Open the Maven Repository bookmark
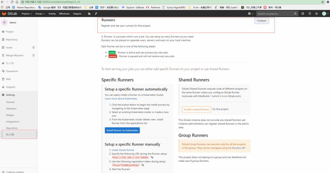The image size is (330, 173). pyautogui.click(x=24, y=7)
